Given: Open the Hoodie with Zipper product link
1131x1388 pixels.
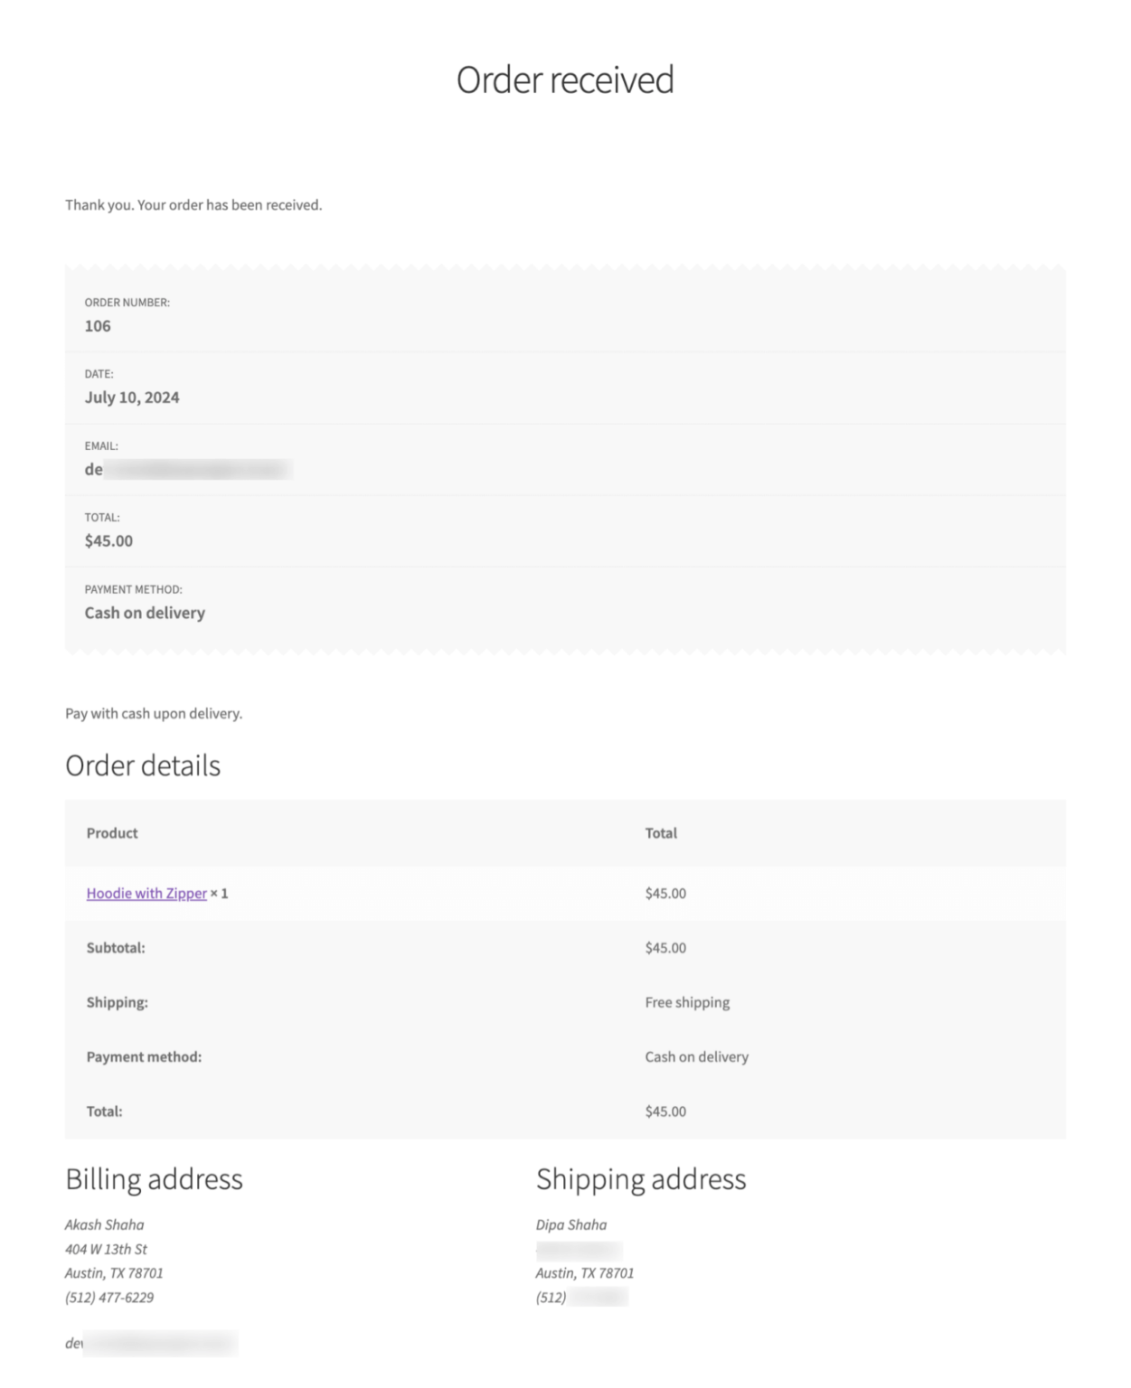Looking at the screenshot, I should coord(146,893).
